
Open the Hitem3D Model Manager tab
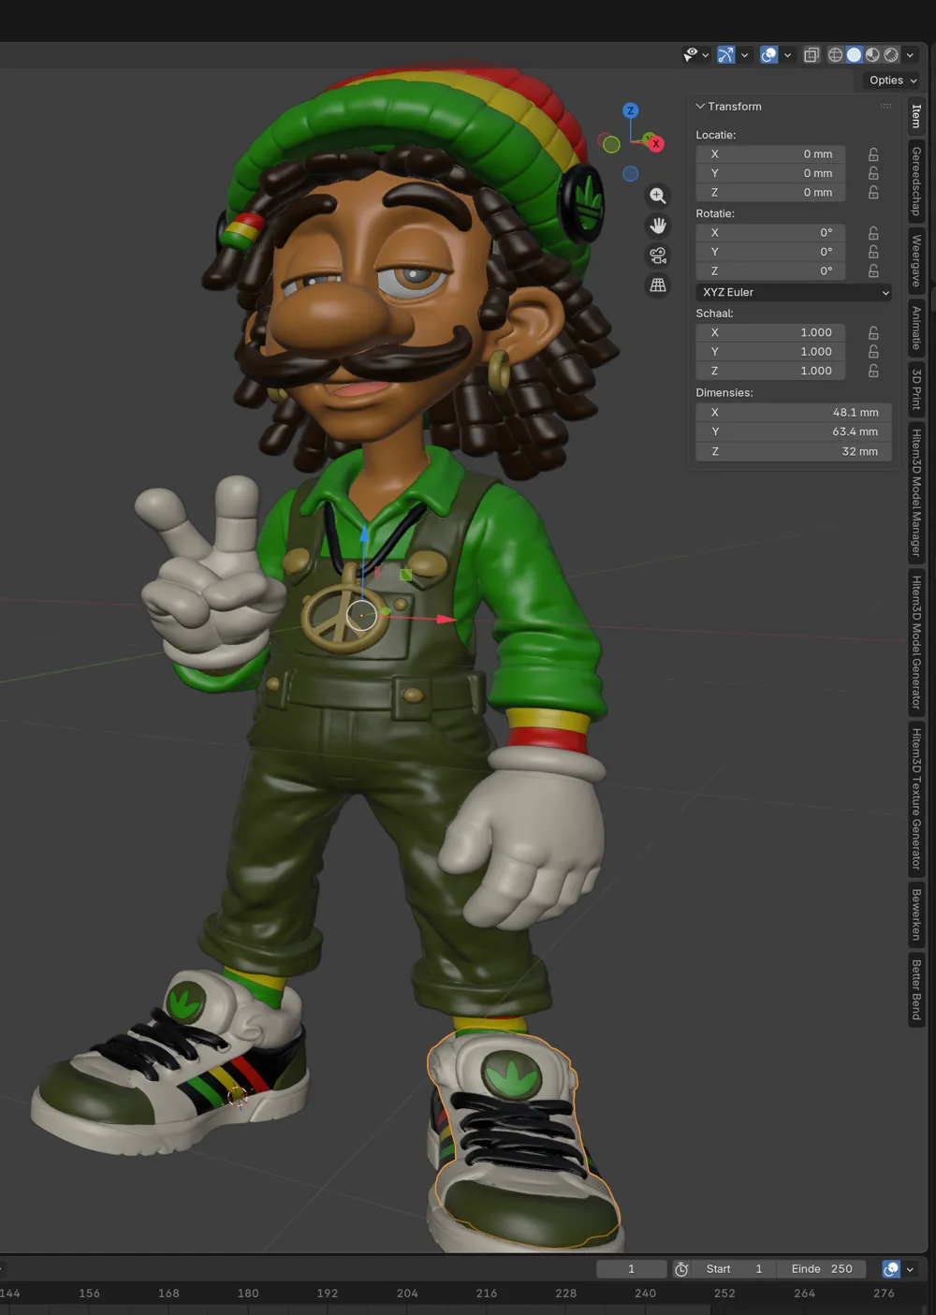click(916, 492)
